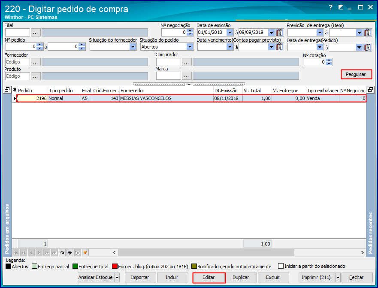
Task: Click the Analisar Estoque button
Action: coord(96,277)
